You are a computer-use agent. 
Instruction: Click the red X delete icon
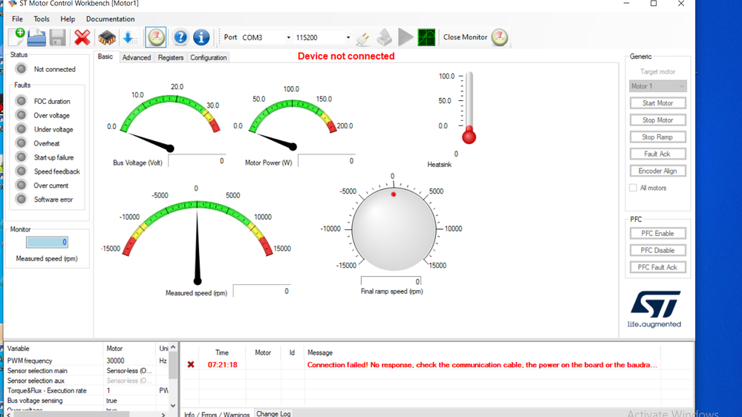tap(82, 37)
